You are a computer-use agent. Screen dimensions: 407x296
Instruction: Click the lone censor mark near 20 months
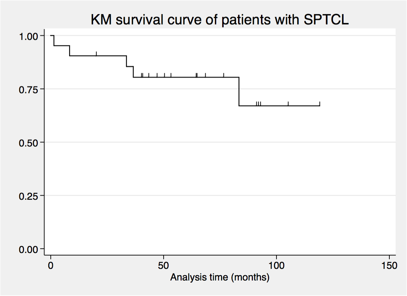96,54
